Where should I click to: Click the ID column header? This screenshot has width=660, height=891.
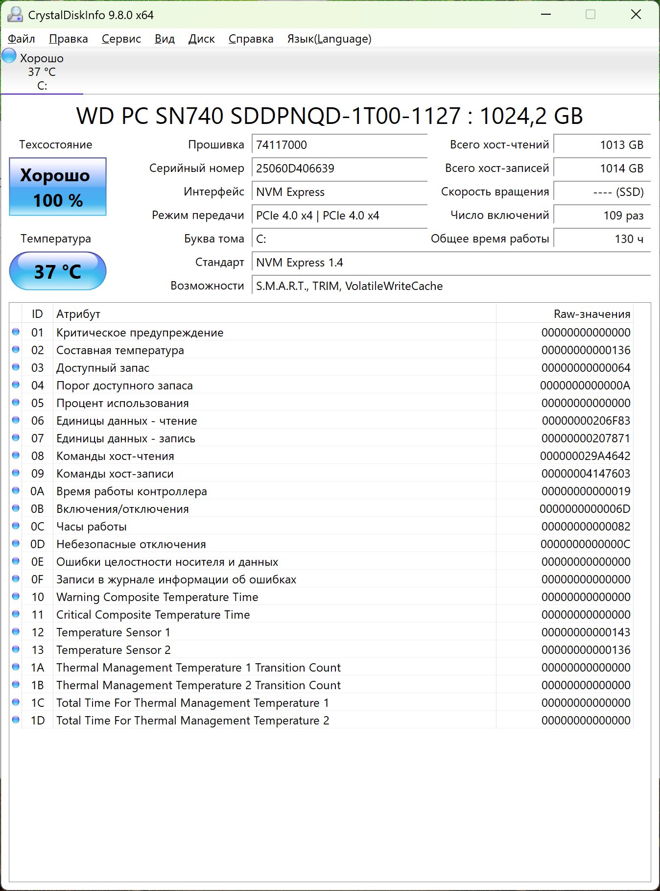(37, 313)
